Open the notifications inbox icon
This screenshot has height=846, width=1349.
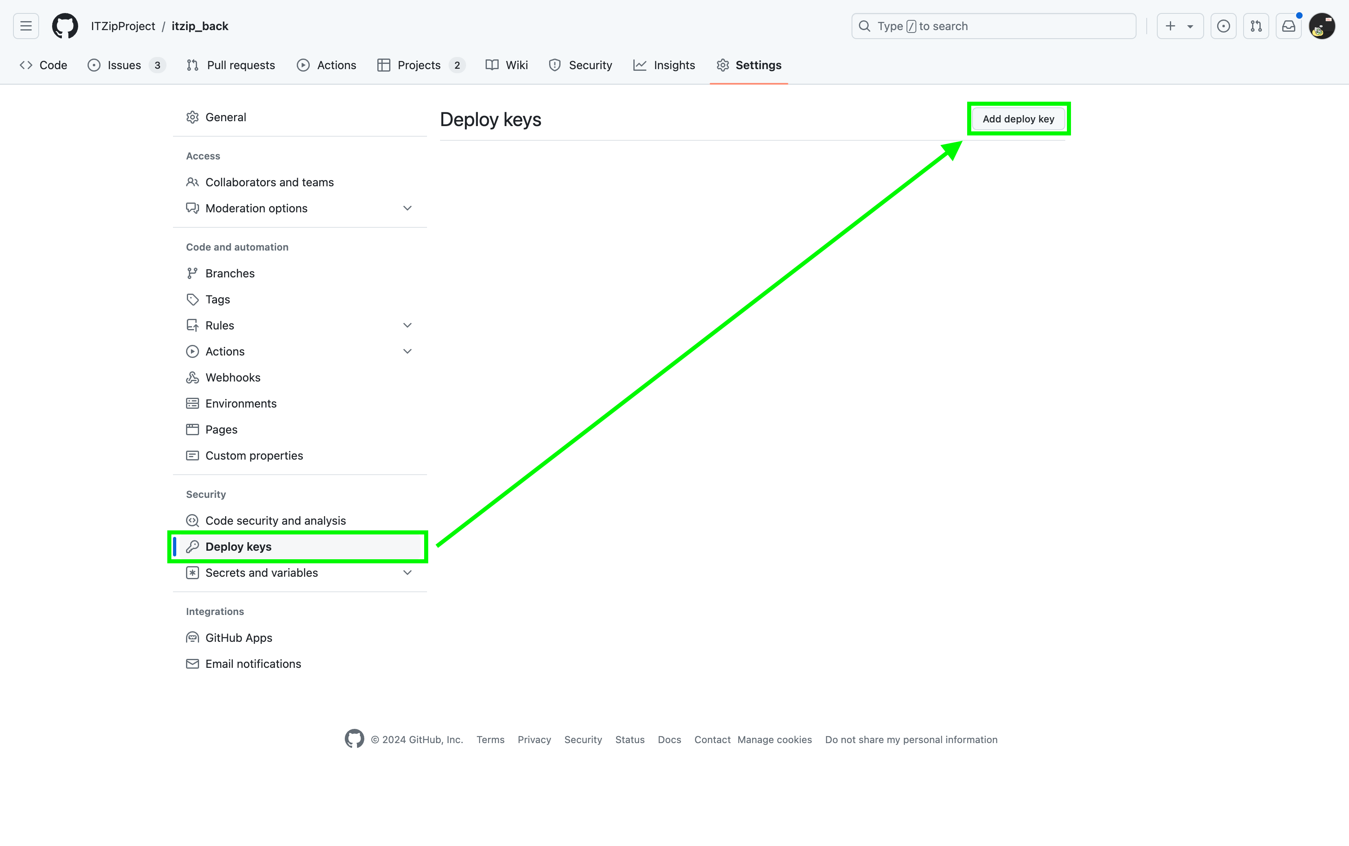(1288, 26)
